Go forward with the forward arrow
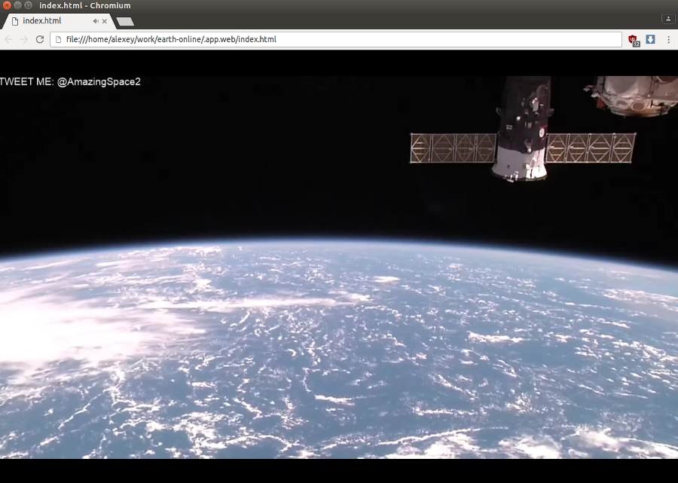This screenshot has height=483, width=678. tap(24, 39)
